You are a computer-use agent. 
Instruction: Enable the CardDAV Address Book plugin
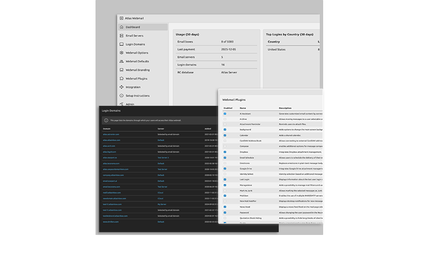pos(225,141)
